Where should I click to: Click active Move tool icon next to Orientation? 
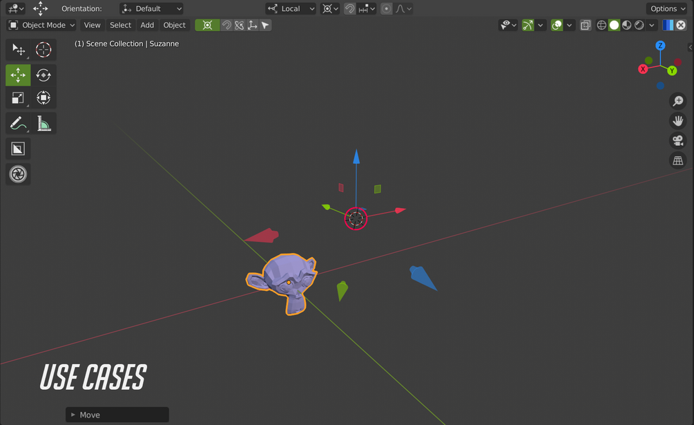click(x=40, y=8)
